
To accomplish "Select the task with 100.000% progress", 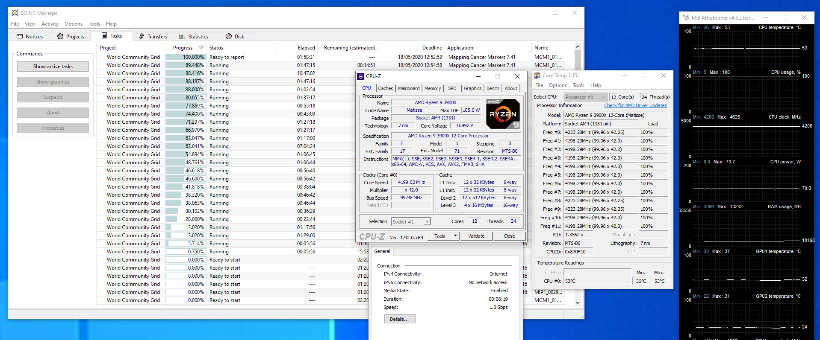I will [x=336, y=57].
